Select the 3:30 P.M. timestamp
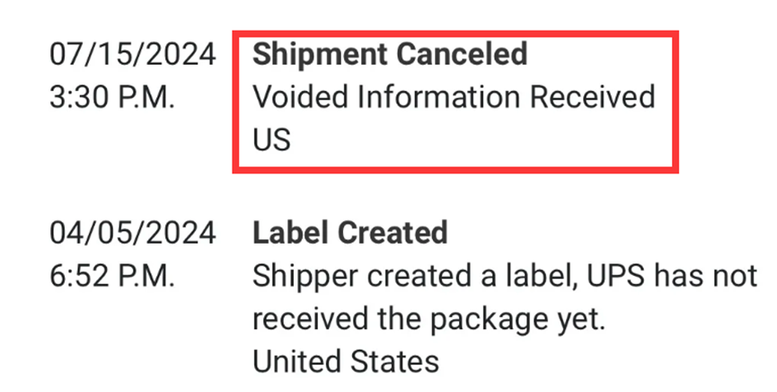This screenshot has width=777, height=392. coord(112,97)
